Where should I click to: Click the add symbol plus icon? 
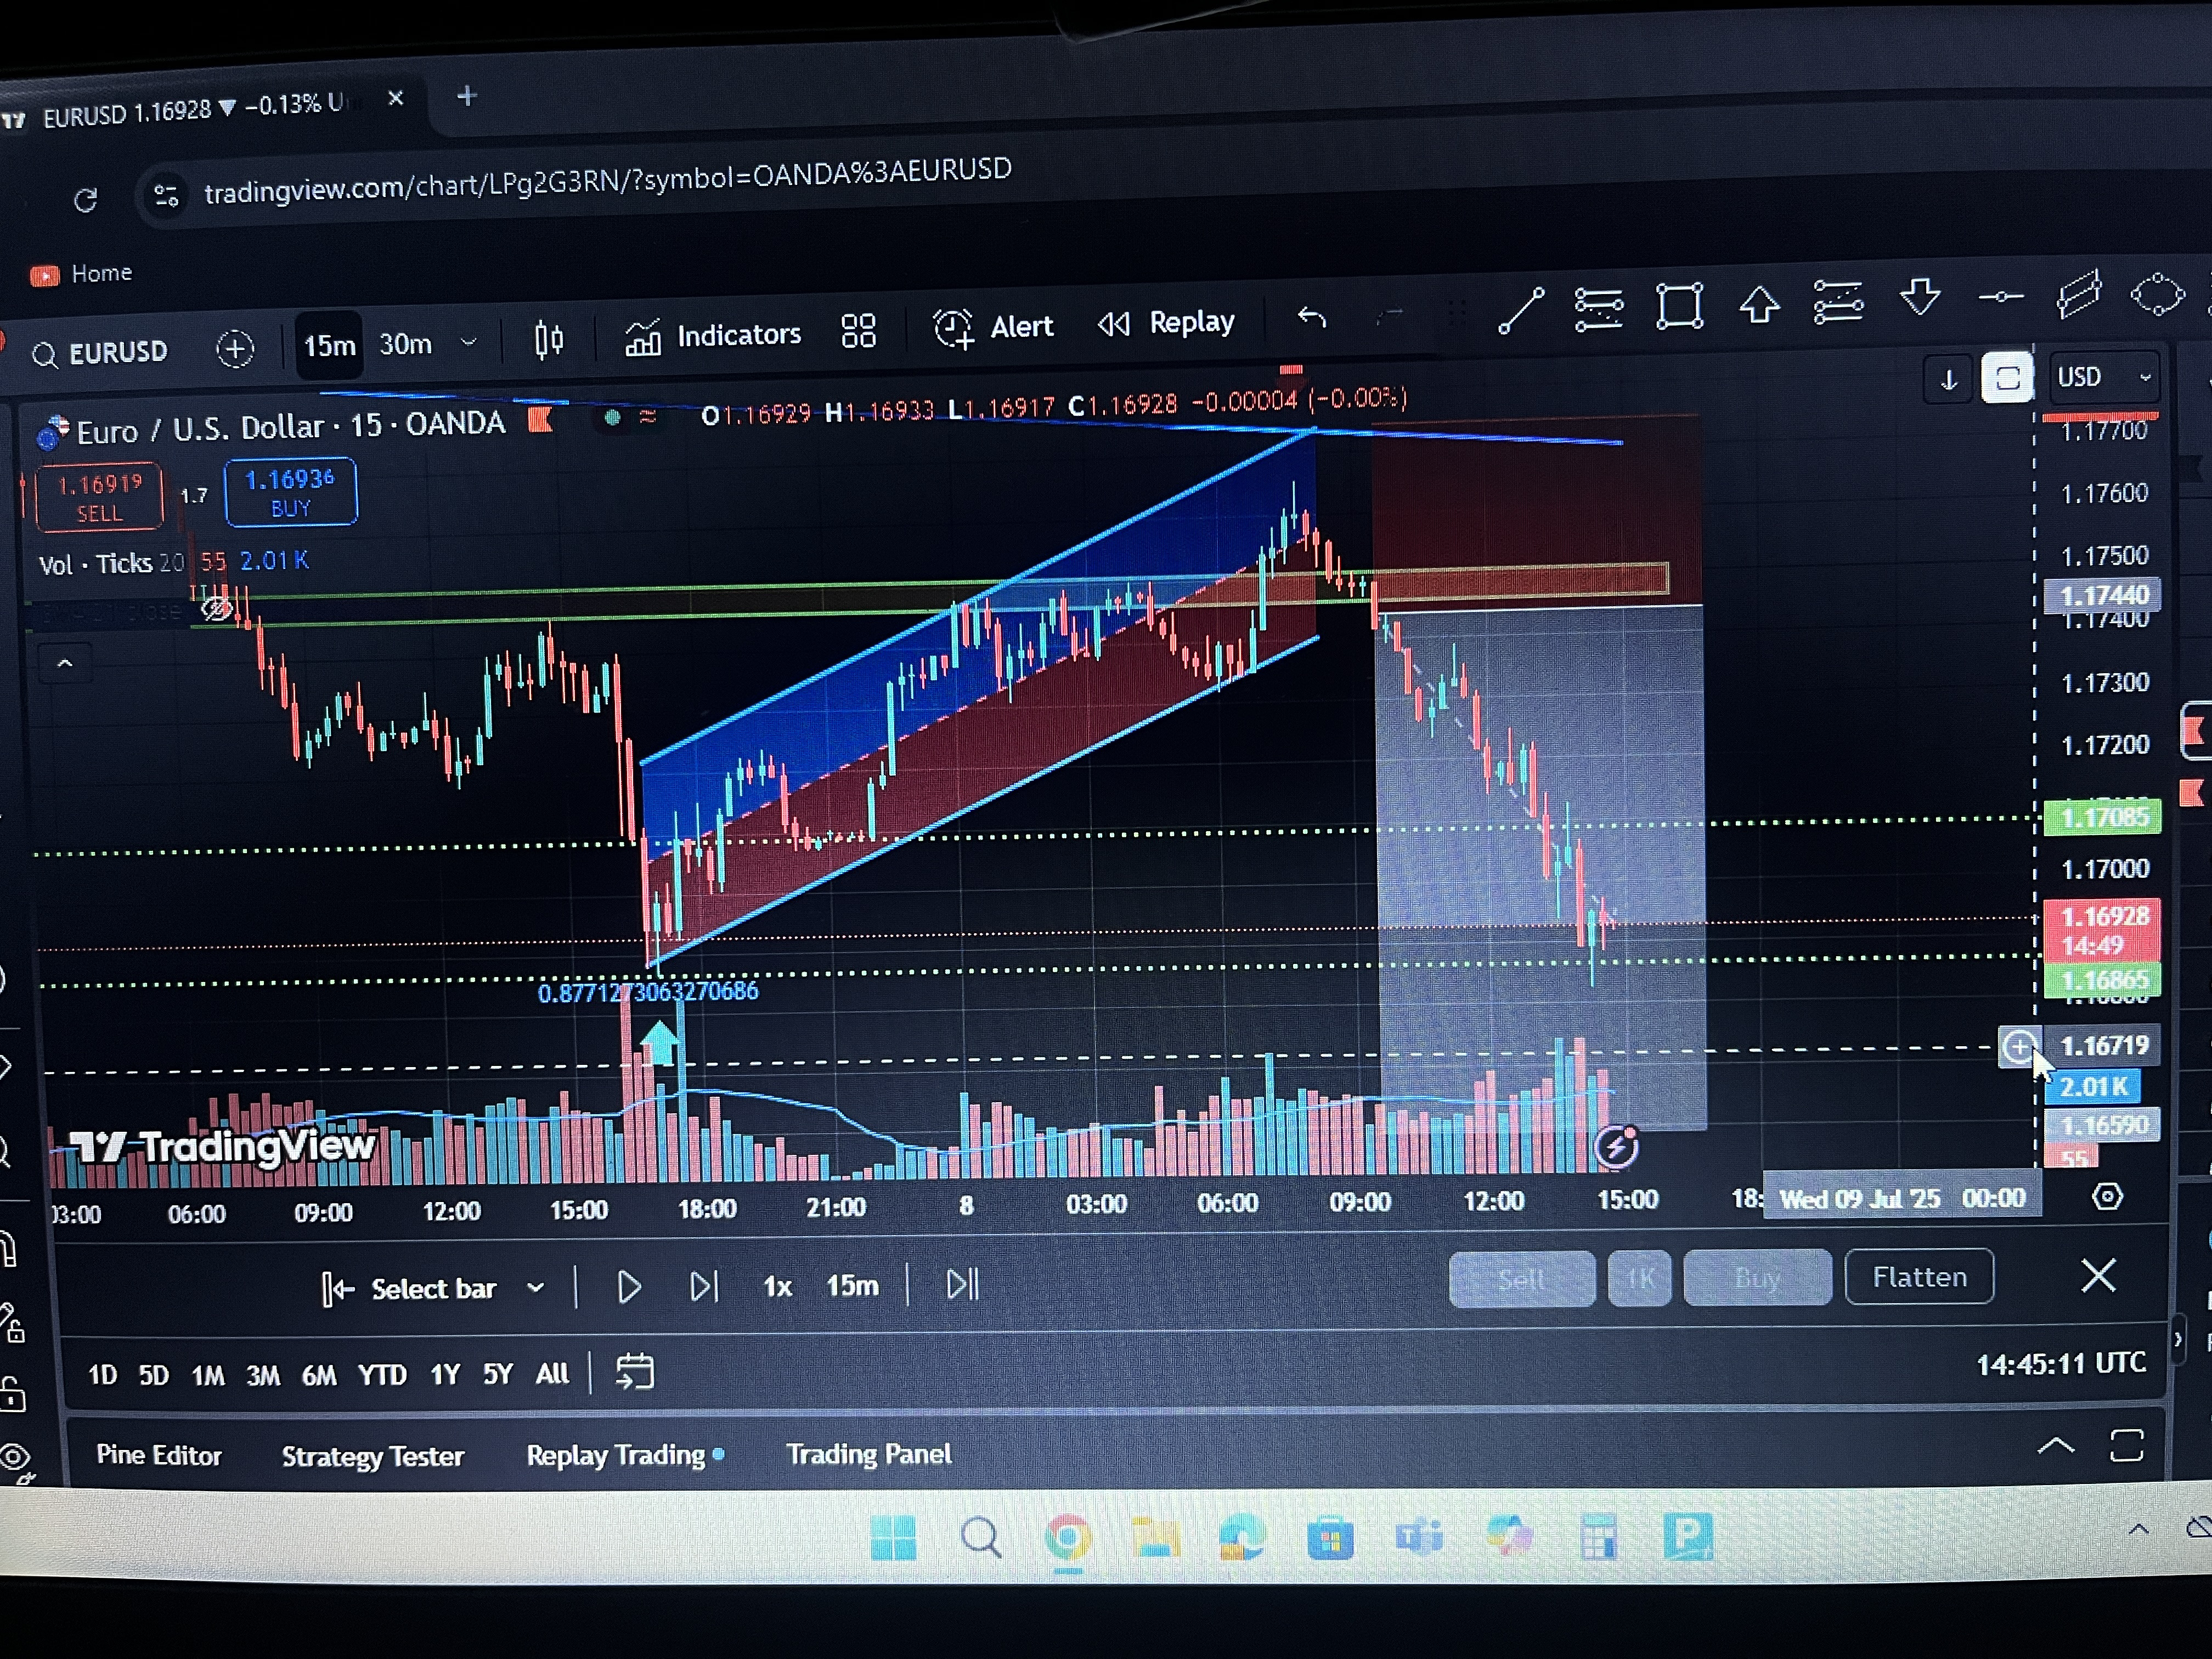tap(235, 349)
